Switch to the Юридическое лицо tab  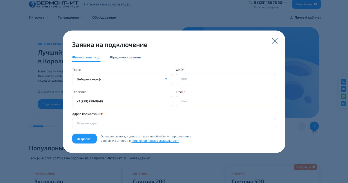(125, 57)
